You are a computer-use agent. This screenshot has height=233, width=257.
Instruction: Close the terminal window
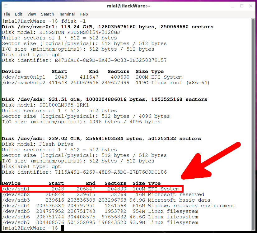click(x=250, y=6)
